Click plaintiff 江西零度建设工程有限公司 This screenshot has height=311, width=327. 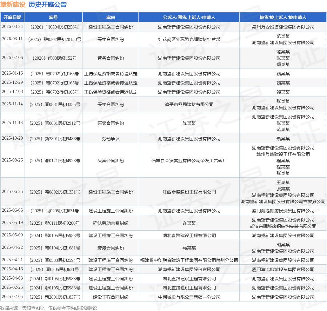coord(189,192)
